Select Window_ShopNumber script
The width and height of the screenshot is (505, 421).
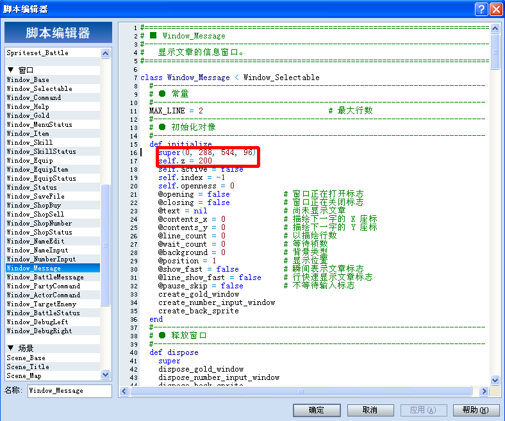[53, 223]
